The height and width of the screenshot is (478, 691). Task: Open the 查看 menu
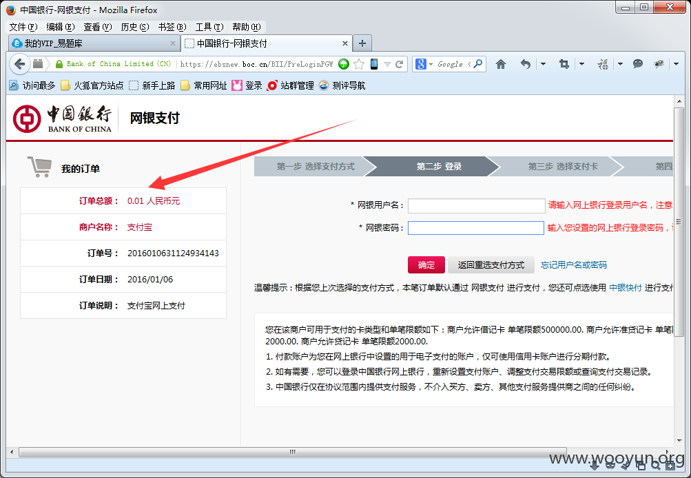98,27
